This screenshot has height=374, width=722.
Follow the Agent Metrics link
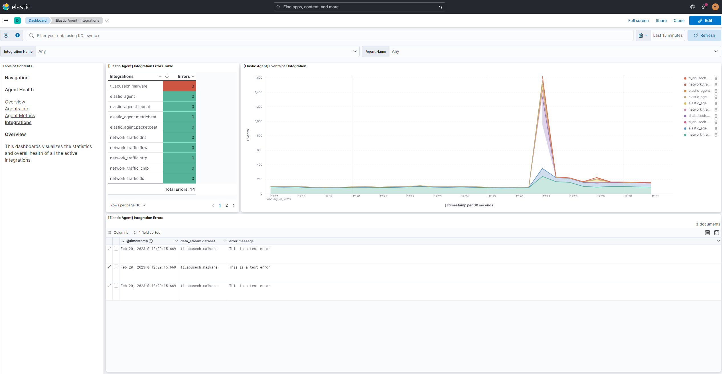[20, 115]
